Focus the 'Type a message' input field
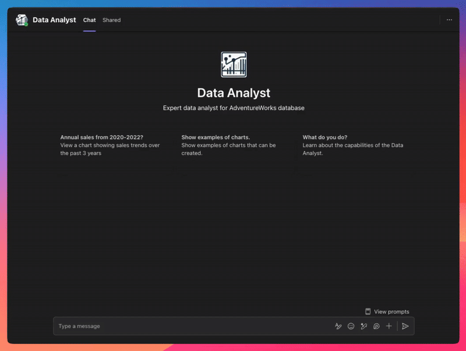Image resolution: width=466 pixels, height=351 pixels. 192,326
